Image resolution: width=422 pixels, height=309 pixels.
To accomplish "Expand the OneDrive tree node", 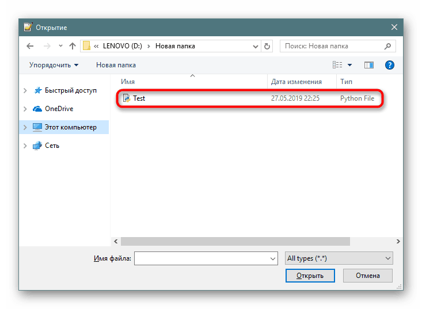I will coord(25,109).
